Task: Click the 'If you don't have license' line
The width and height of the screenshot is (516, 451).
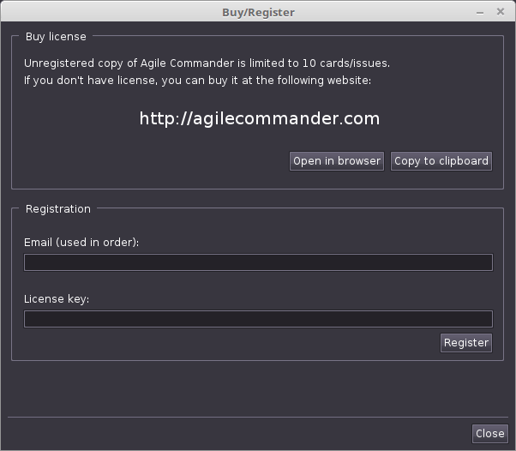Action: (x=197, y=81)
